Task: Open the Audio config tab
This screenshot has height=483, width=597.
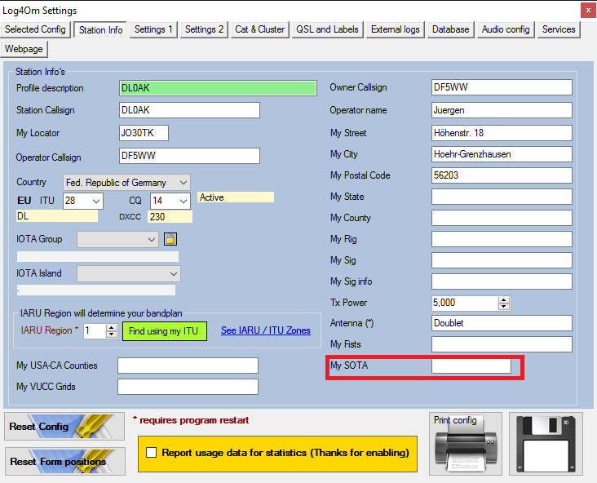Action: (x=506, y=29)
